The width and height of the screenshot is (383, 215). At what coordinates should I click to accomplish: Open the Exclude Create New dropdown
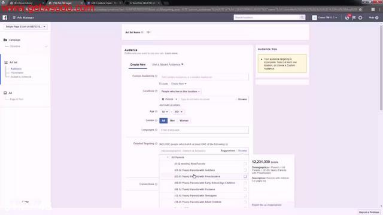(x=178, y=84)
